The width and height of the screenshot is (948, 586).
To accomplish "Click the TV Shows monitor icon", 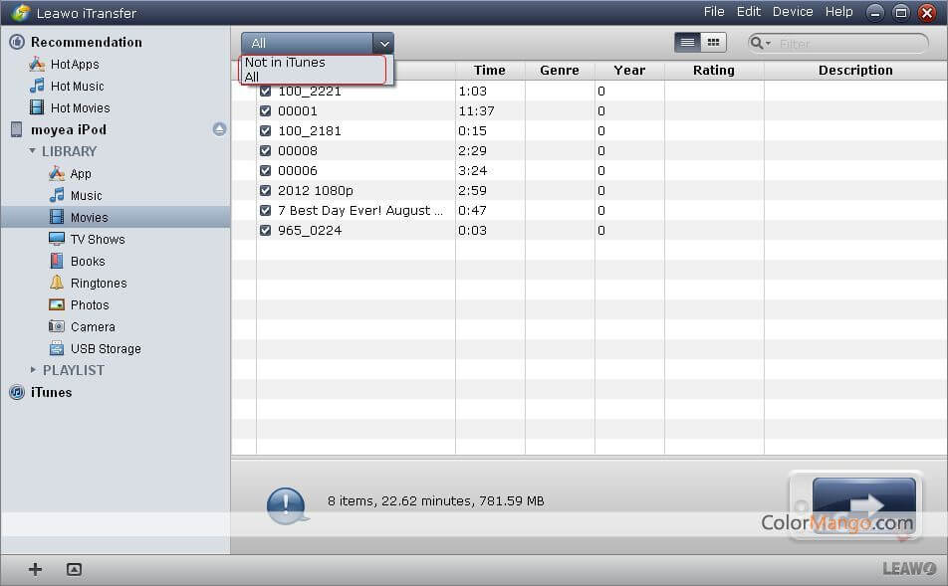I will (x=57, y=240).
